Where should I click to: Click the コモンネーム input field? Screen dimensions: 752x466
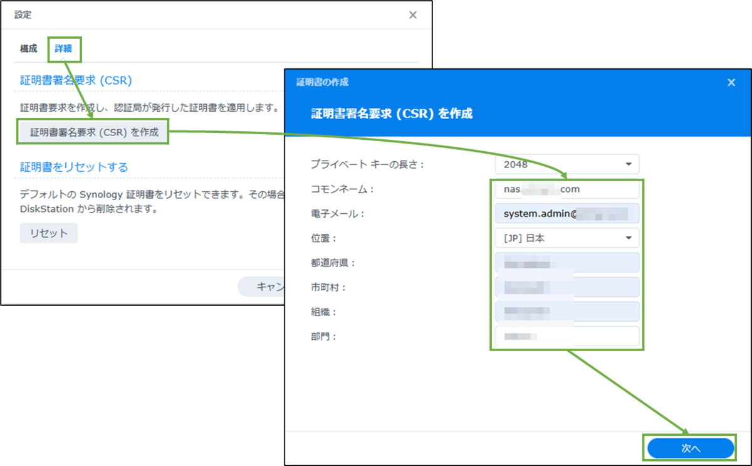[x=567, y=189]
